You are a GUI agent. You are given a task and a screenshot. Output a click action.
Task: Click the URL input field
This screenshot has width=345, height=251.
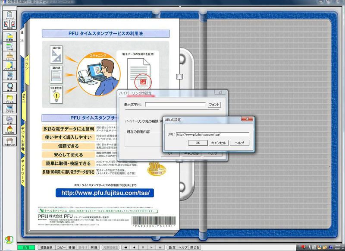pos(213,134)
